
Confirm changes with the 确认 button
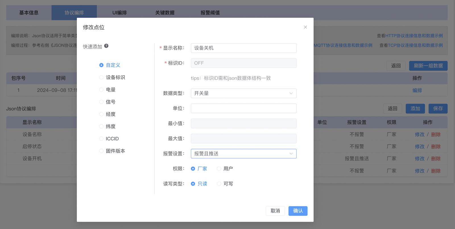(298, 211)
